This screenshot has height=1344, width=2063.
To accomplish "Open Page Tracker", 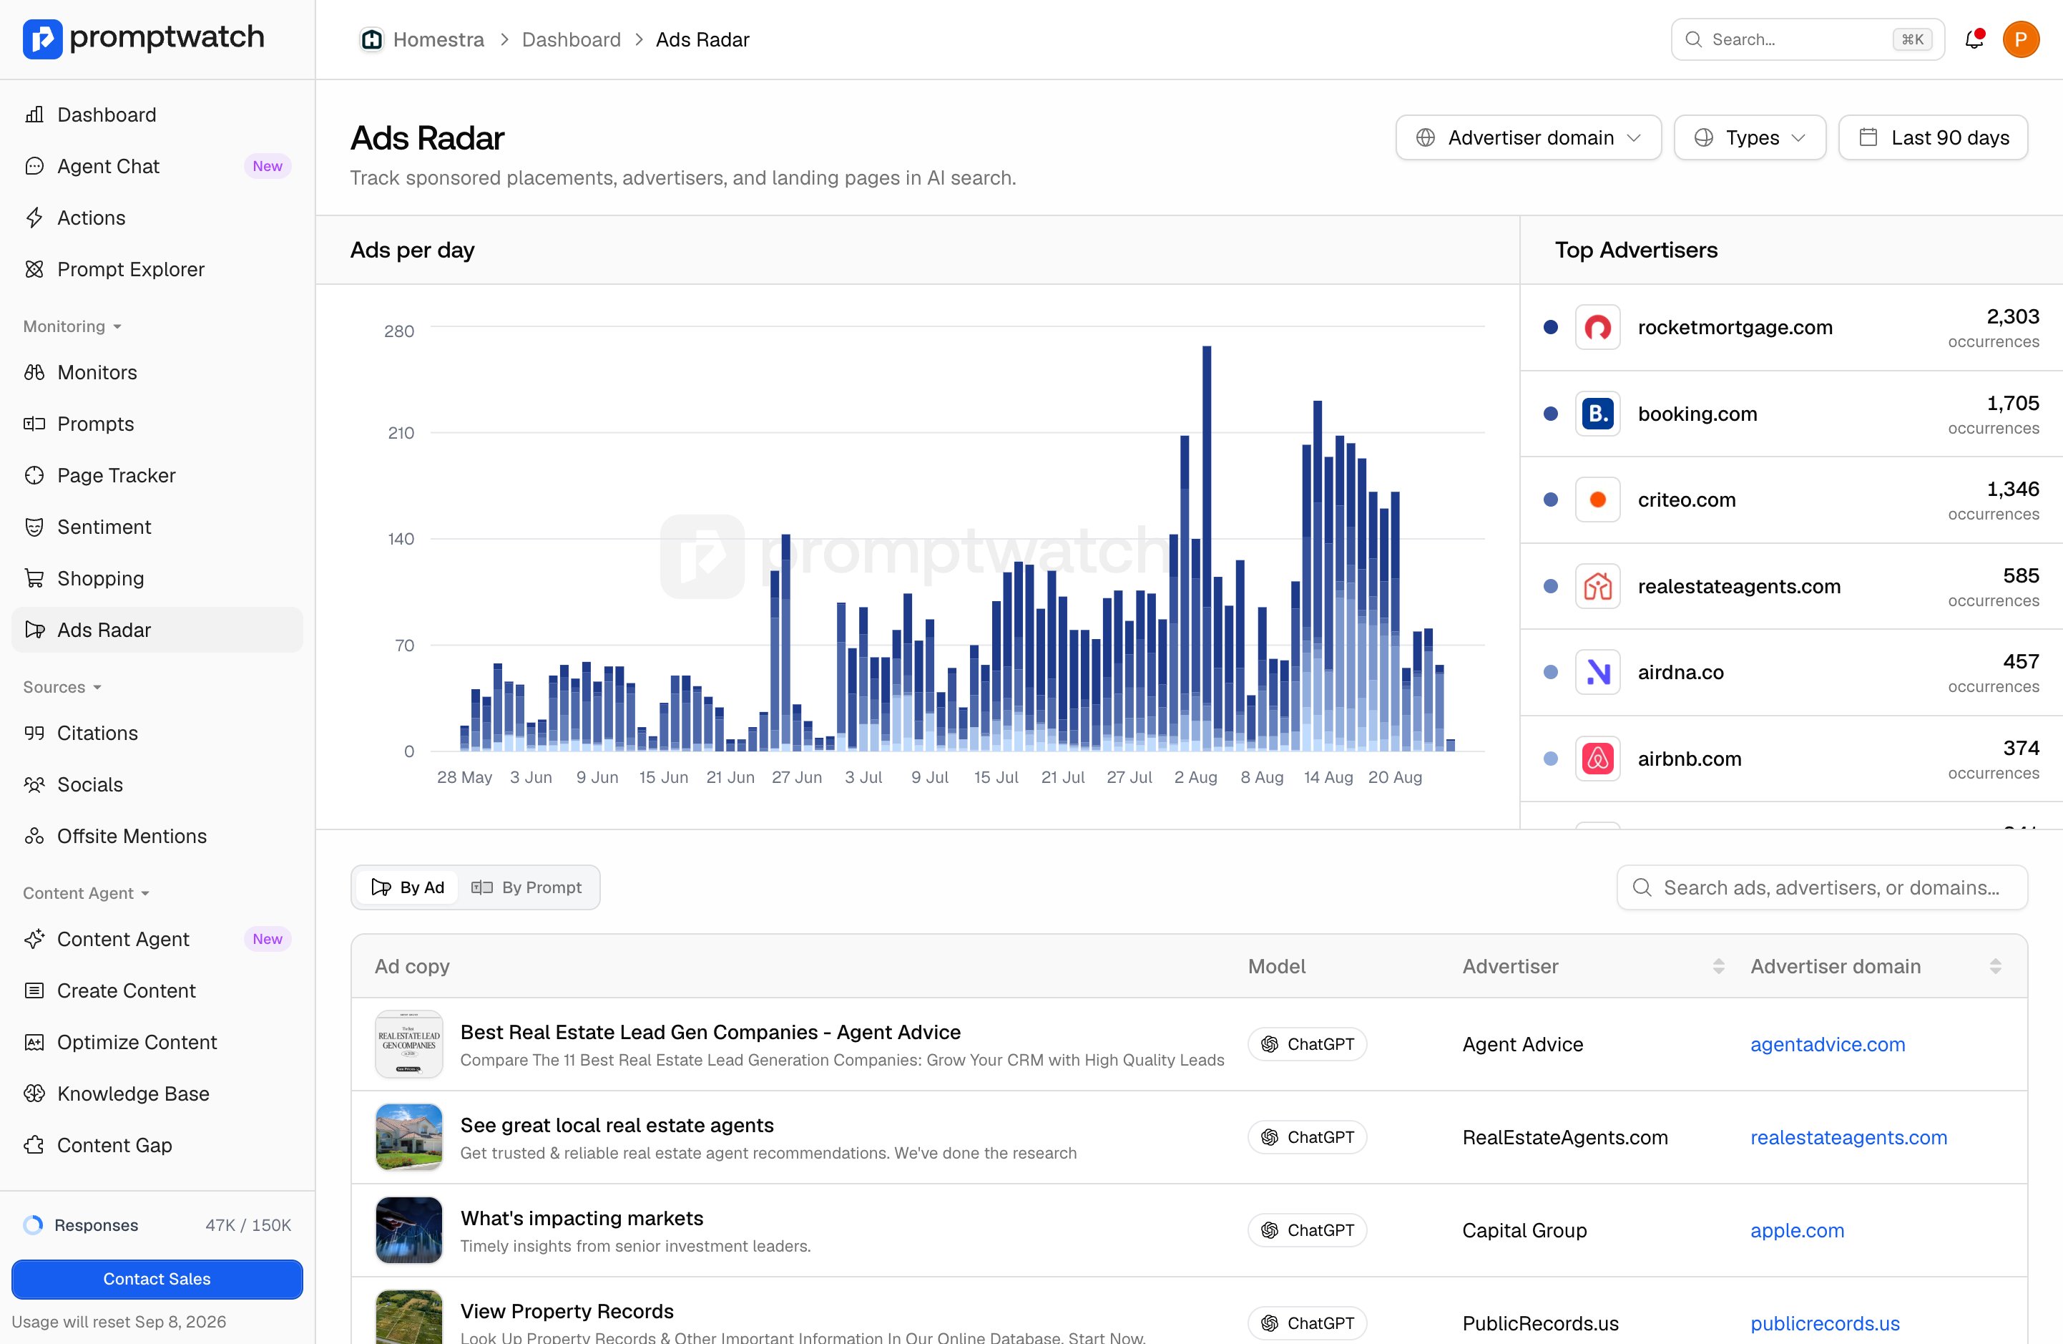I will click(x=157, y=475).
